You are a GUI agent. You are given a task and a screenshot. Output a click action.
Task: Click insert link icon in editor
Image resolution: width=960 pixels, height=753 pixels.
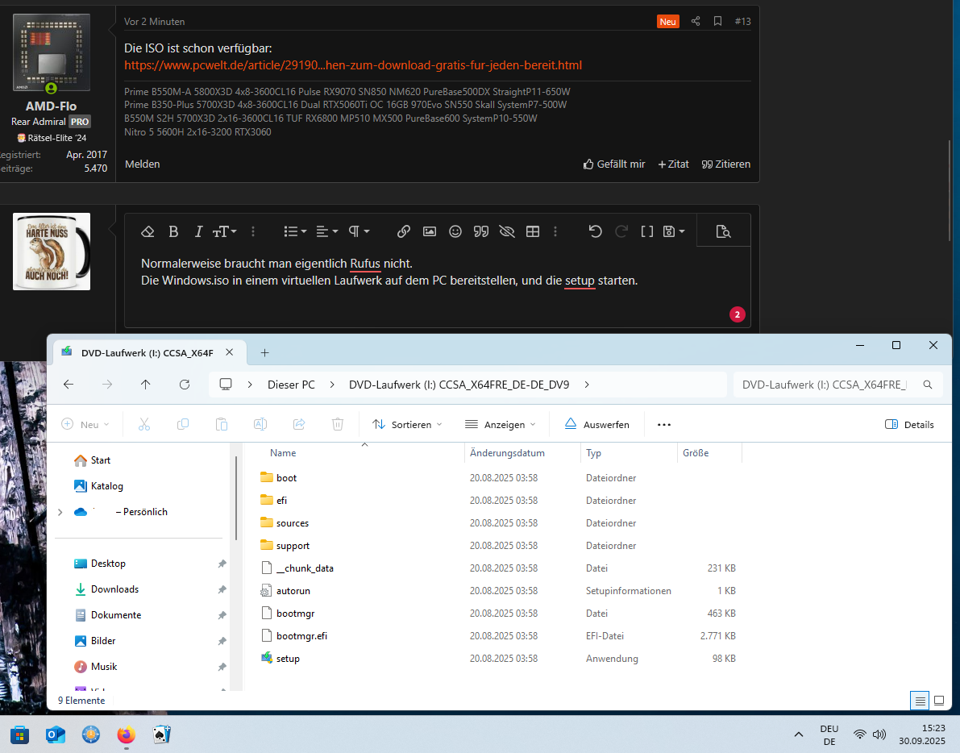point(404,231)
